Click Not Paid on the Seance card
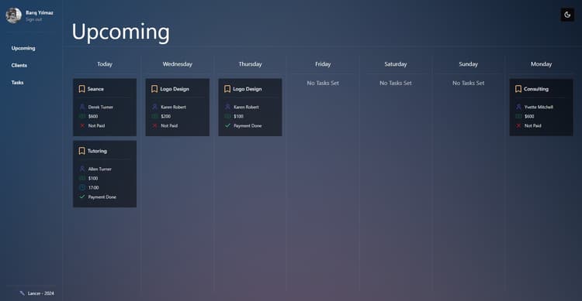 pos(96,126)
